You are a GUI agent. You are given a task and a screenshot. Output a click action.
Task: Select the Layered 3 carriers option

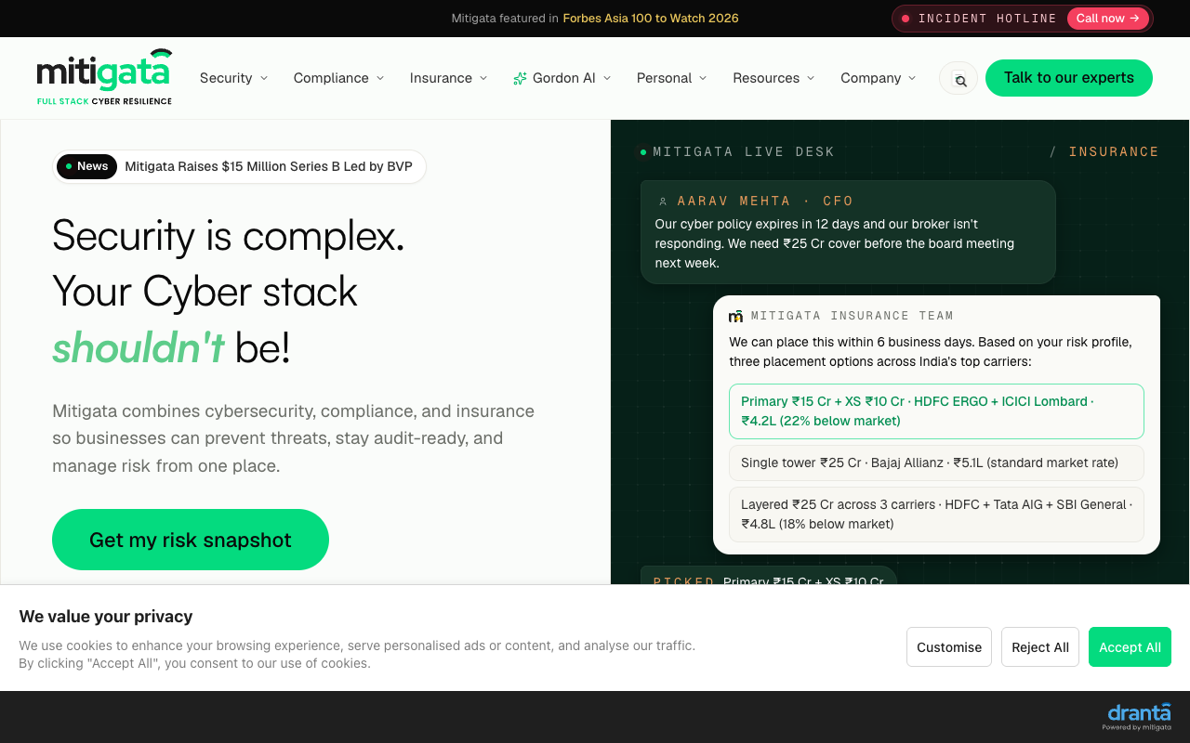pos(936,515)
